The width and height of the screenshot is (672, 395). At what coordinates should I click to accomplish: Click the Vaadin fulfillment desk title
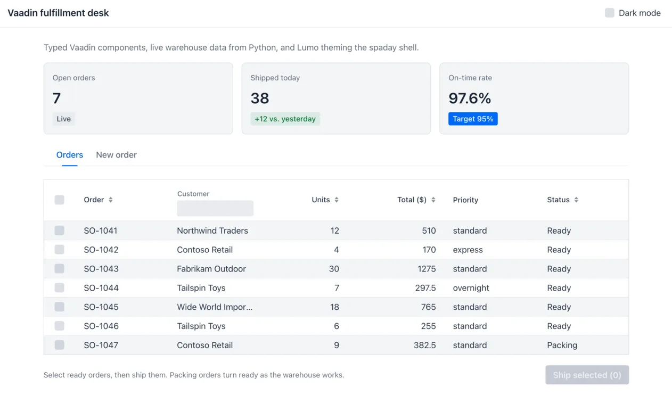[58, 13]
